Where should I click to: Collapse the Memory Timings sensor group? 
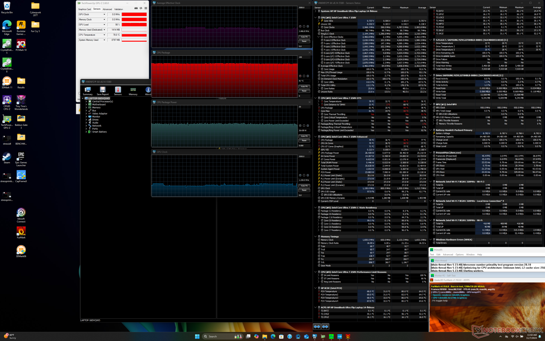coord(315,236)
